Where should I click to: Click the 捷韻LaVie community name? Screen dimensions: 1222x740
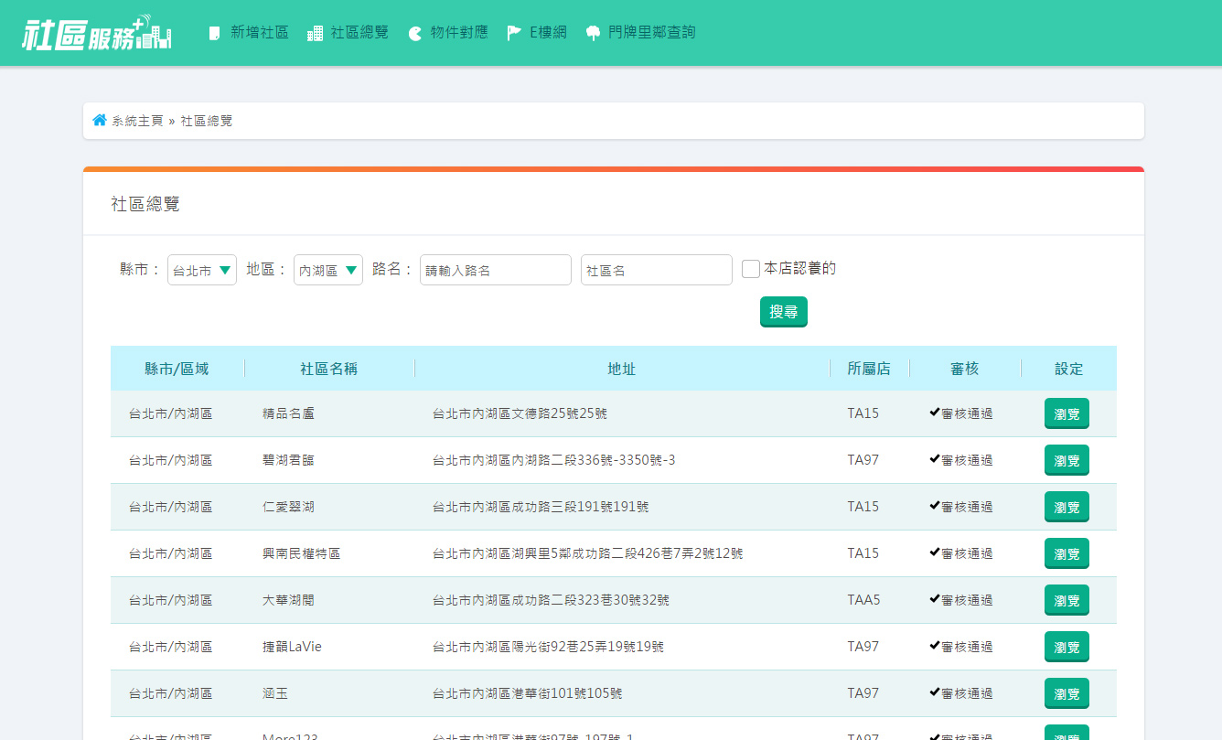292,647
